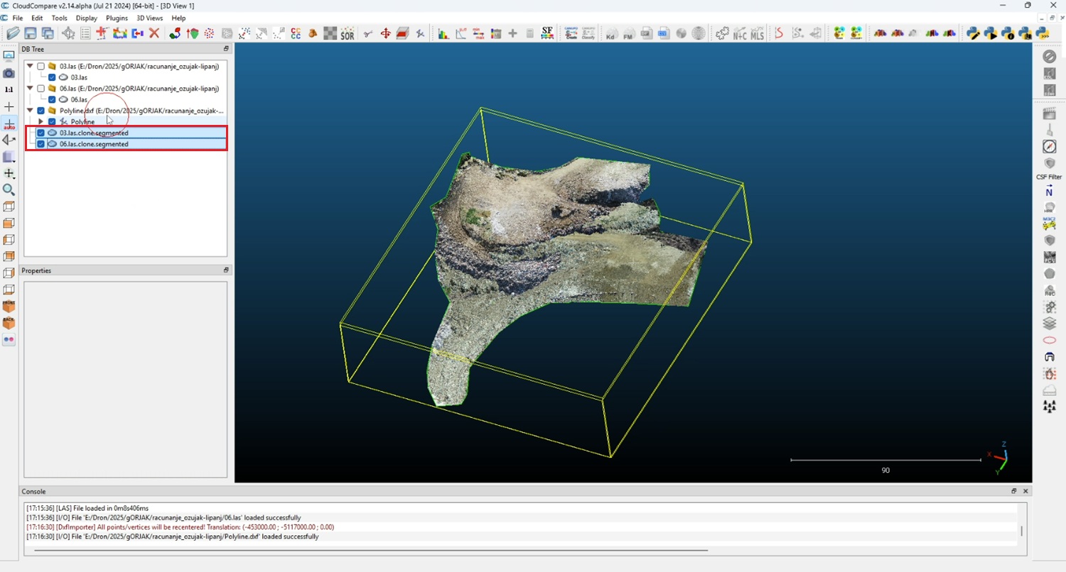Expand the Polyline tree item
The height and width of the screenshot is (572, 1066).
pos(41,122)
